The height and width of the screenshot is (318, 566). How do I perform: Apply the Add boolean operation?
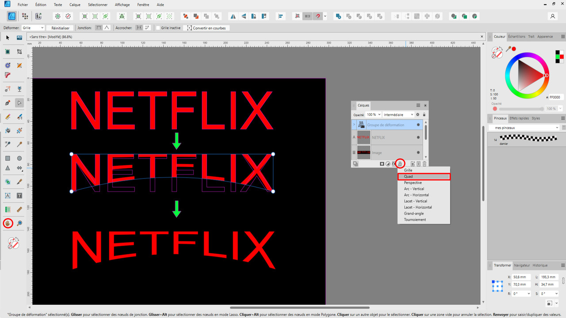338,16
